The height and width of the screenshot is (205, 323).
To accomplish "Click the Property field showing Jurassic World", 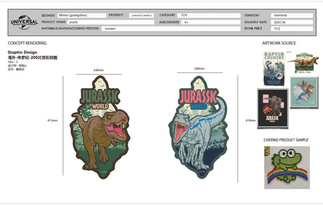I will pos(141,16).
